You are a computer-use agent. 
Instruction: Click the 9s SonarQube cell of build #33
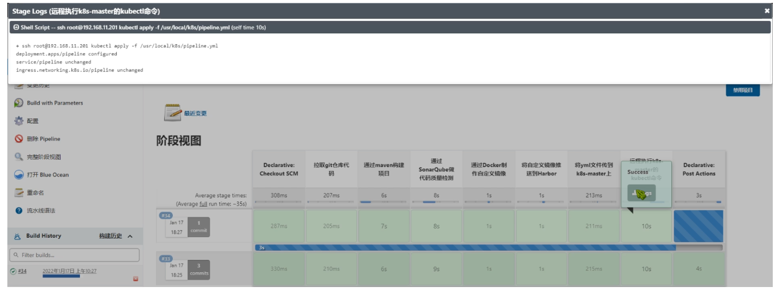(436, 269)
